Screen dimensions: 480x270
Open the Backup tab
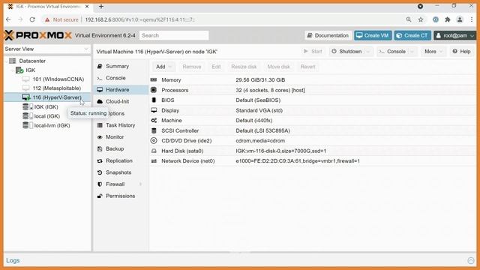click(x=115, y=148)
